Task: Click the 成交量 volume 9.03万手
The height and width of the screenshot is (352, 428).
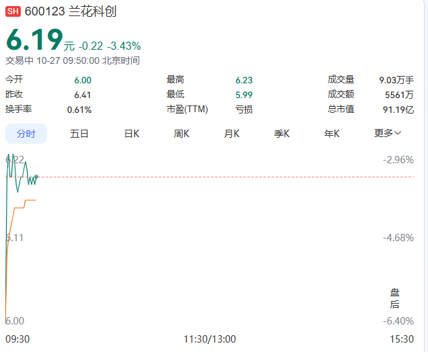Action: (x=396, y=80)
